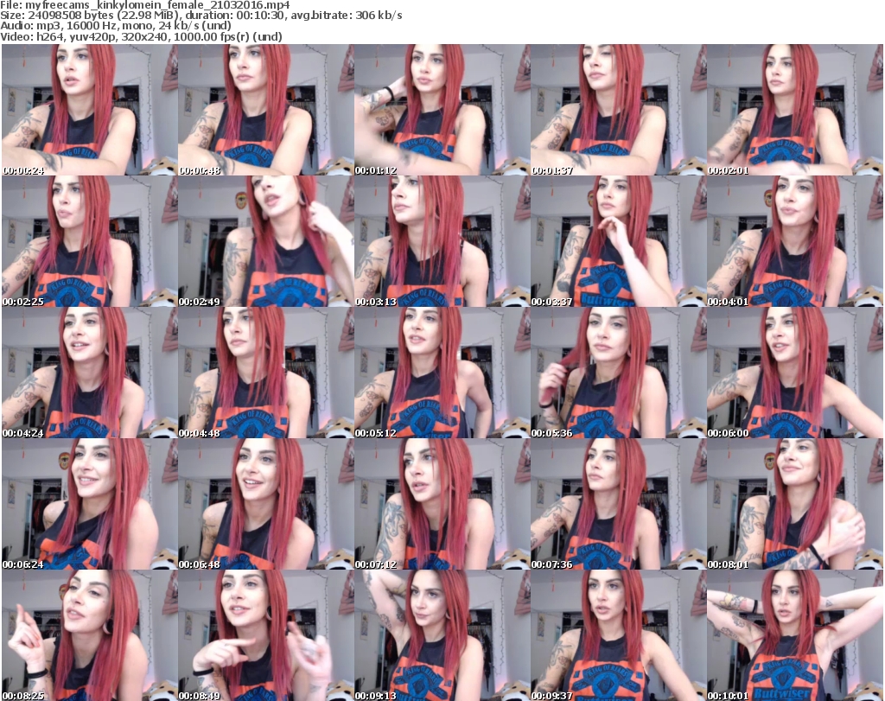The height and width of the screenshot is (701, 885).
Task: Open the frame stamped 00:08:01
Action: click(x=794, y=504)
